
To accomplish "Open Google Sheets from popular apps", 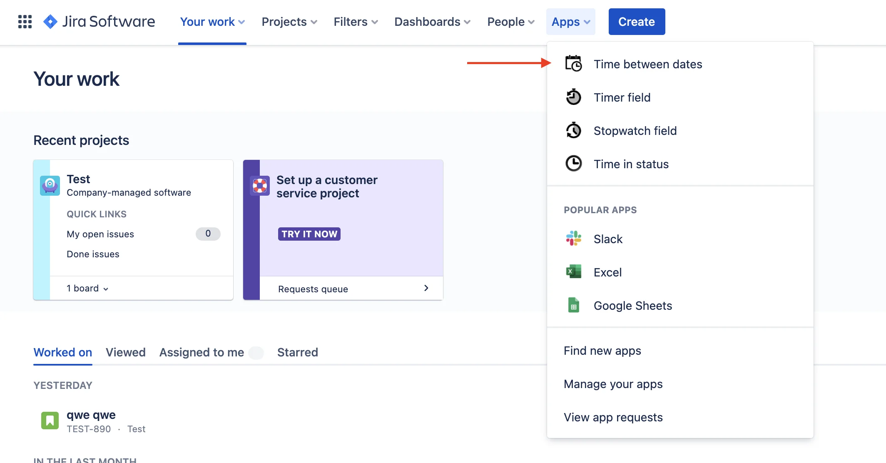I will 680,306.
